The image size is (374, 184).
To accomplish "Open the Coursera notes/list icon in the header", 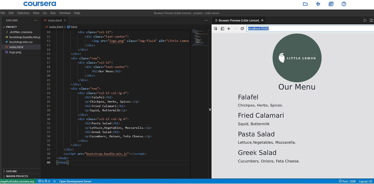I will point(331,4).
